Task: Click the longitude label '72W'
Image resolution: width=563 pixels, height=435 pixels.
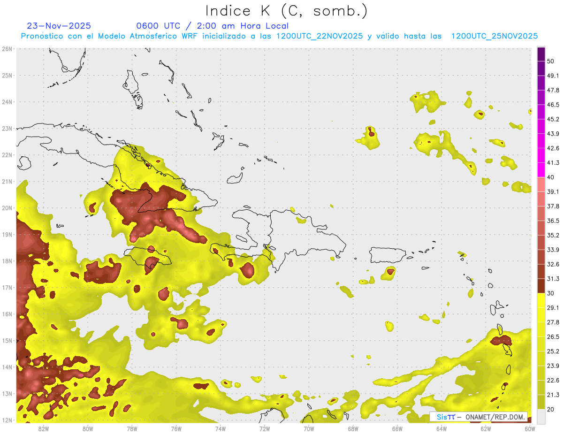Action: (265, 428)
